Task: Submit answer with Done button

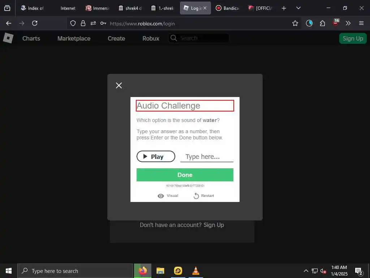Action: pos(185,175)
